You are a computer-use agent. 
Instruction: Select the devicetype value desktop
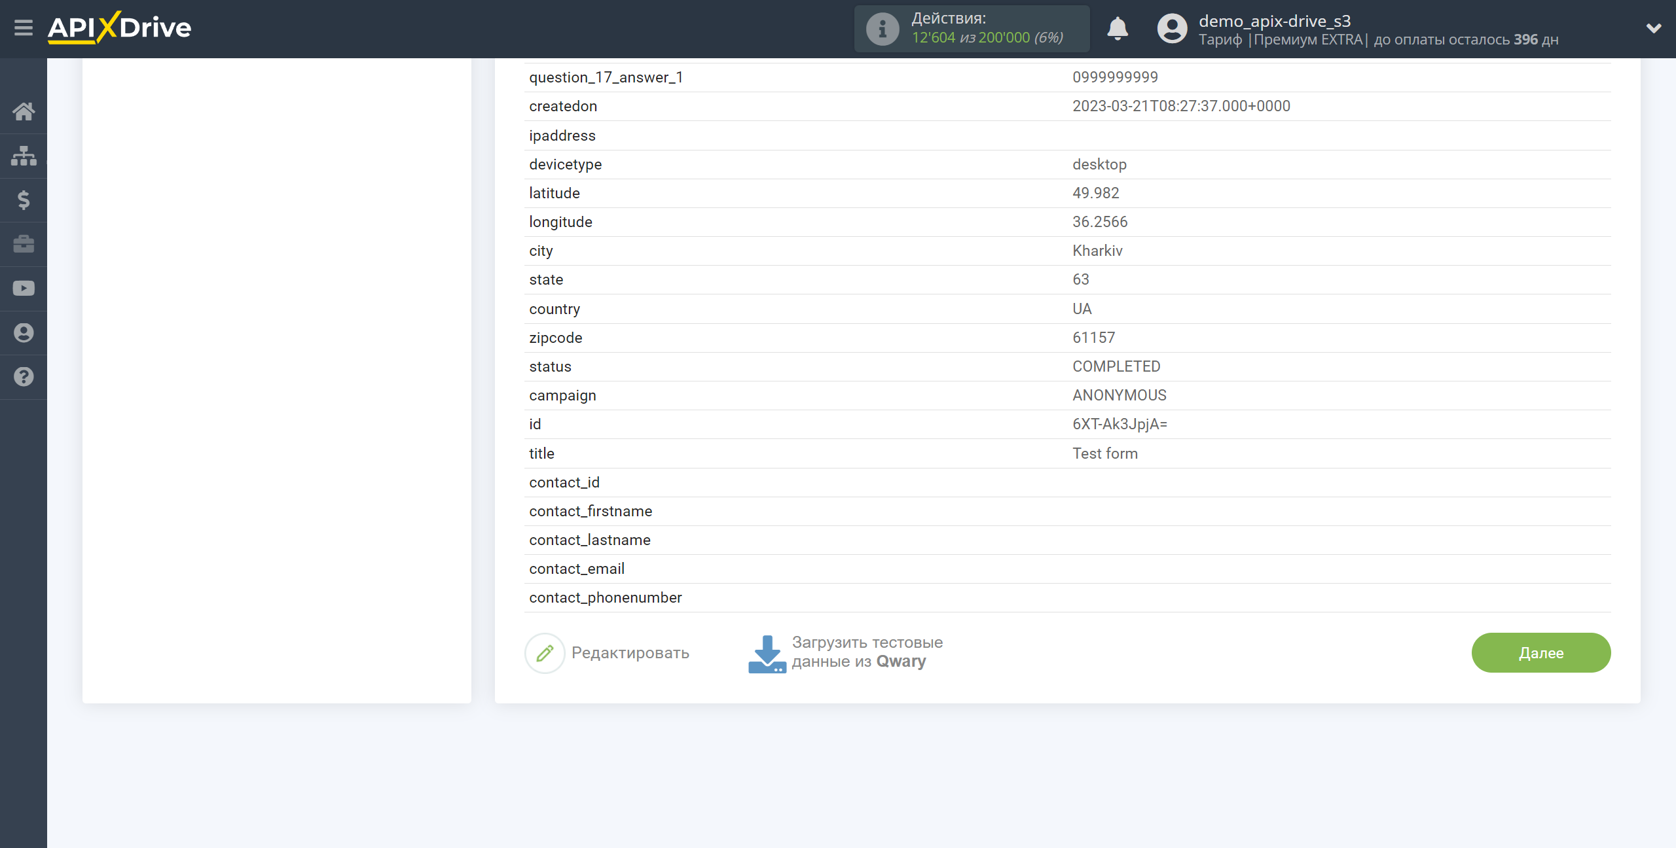(x=1099, y=164)
